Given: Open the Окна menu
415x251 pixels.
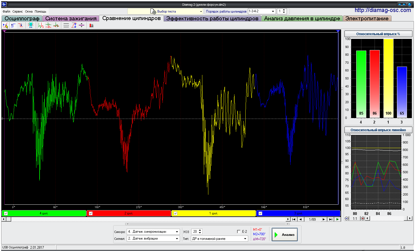Looking at the screenshot, I should tap(29, 11).
